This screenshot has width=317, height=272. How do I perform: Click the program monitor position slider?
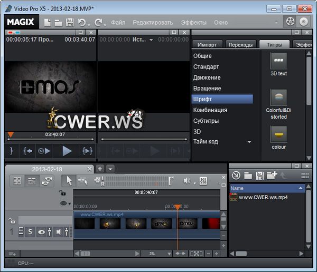tap(51, 139)
